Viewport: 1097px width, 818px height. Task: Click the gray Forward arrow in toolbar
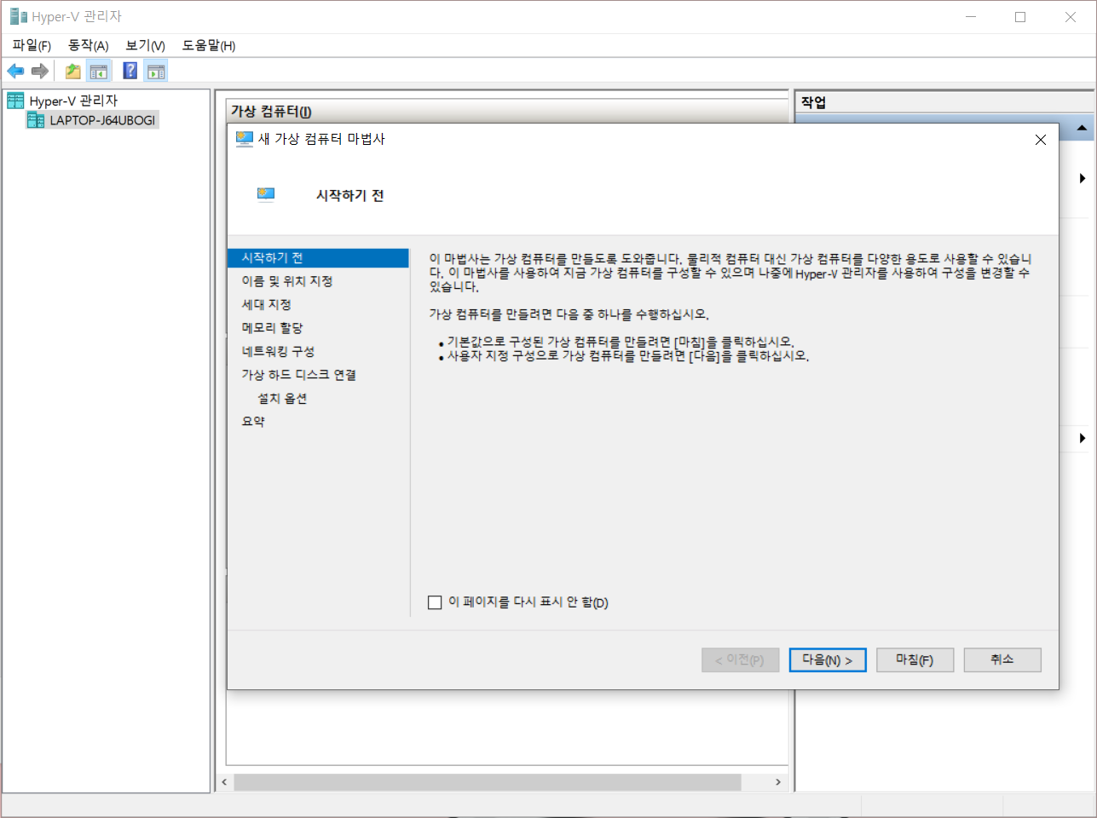[39, 71]
